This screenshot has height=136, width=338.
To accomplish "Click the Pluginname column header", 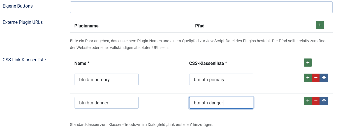I will 86,26.
